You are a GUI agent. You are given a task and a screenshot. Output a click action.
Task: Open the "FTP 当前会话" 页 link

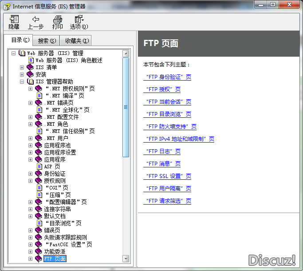(167, 102)
